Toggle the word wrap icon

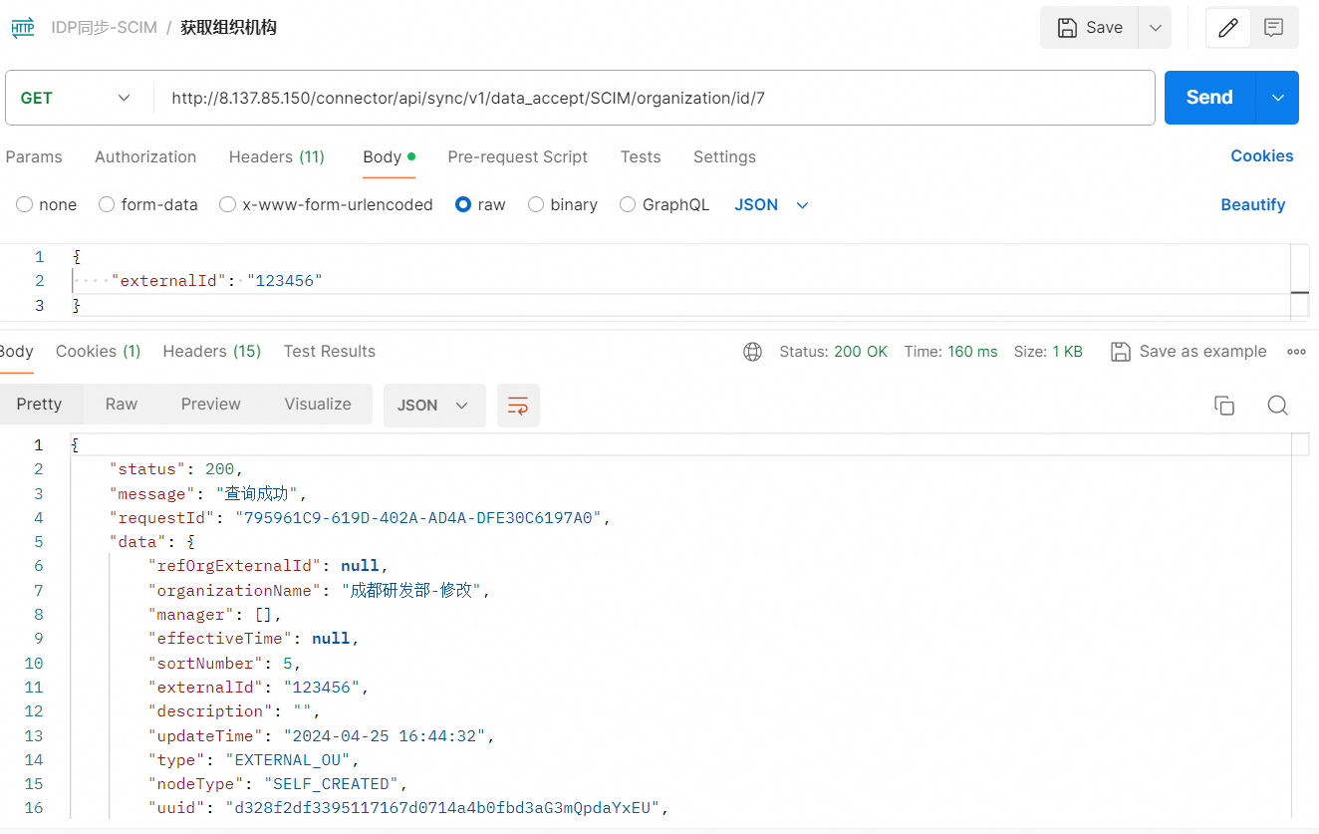(518, 406)
